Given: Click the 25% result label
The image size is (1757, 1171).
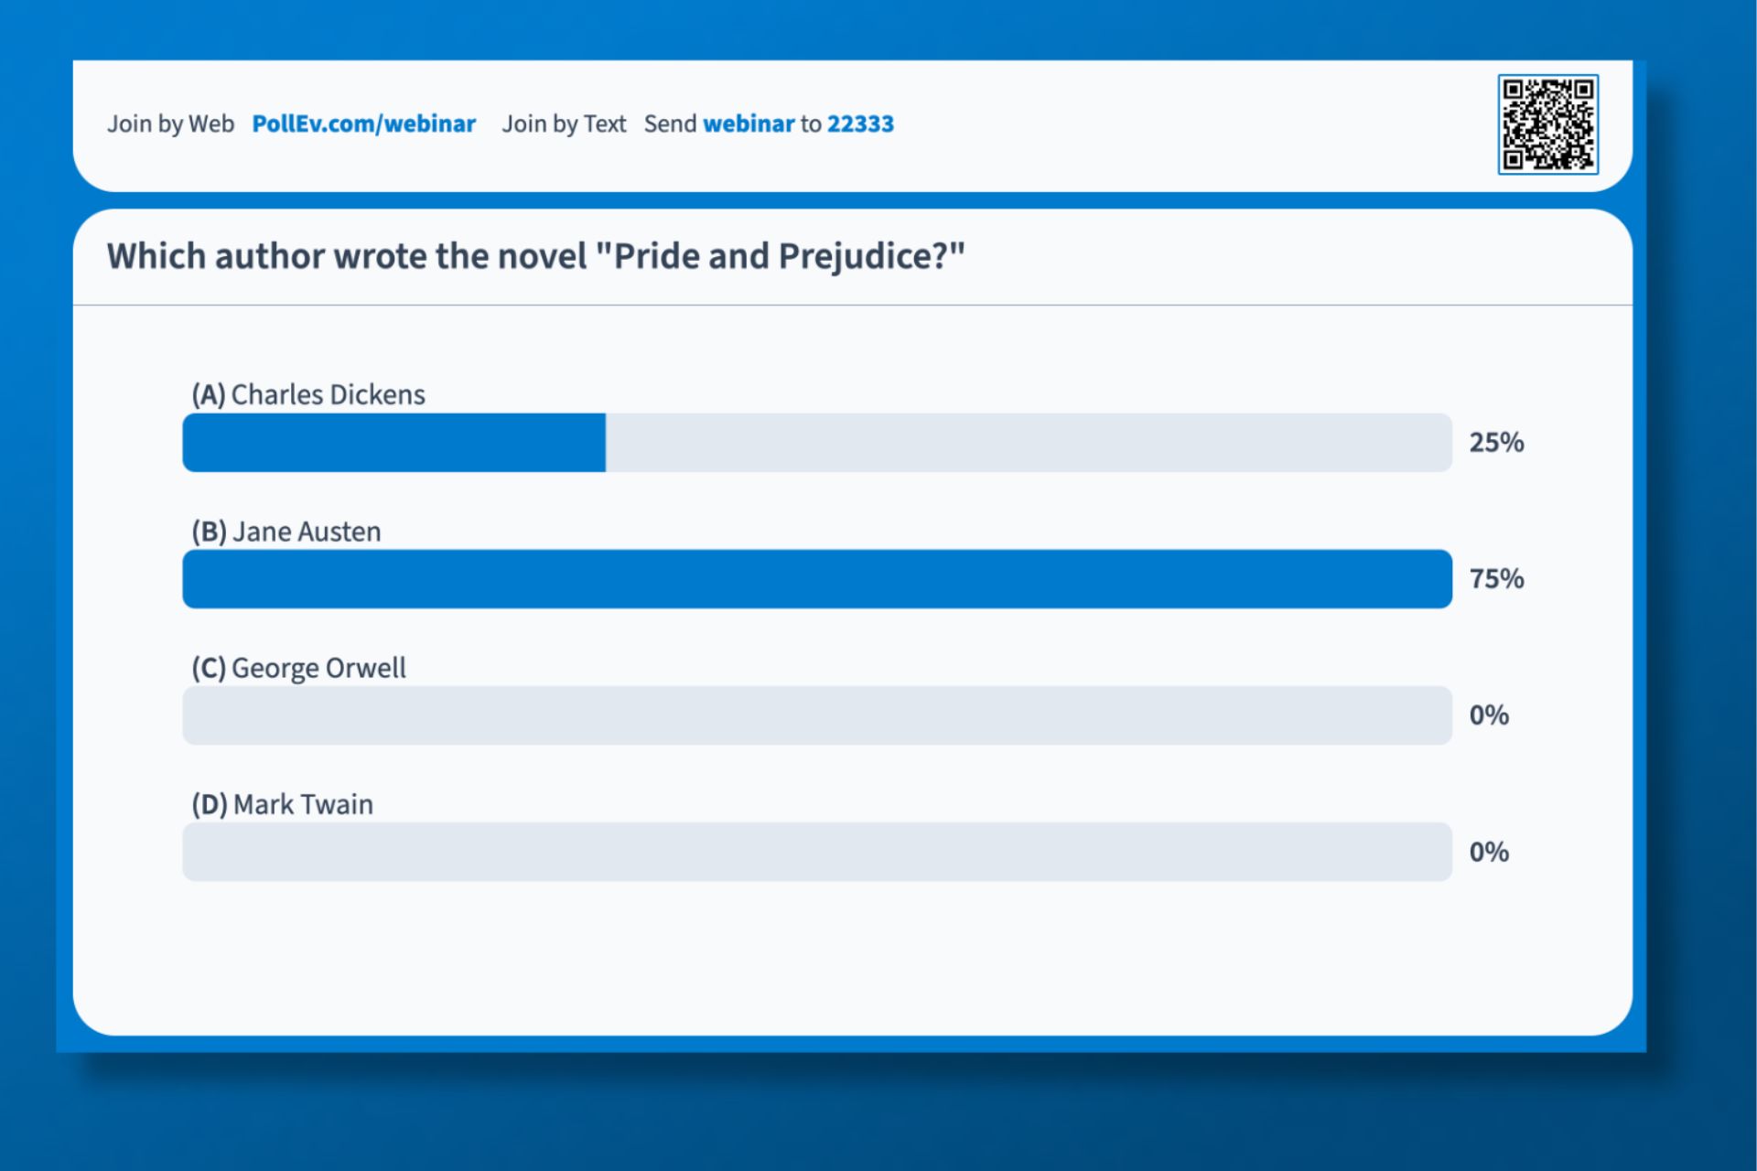Looking at the screenshot, I should 1498,442.
